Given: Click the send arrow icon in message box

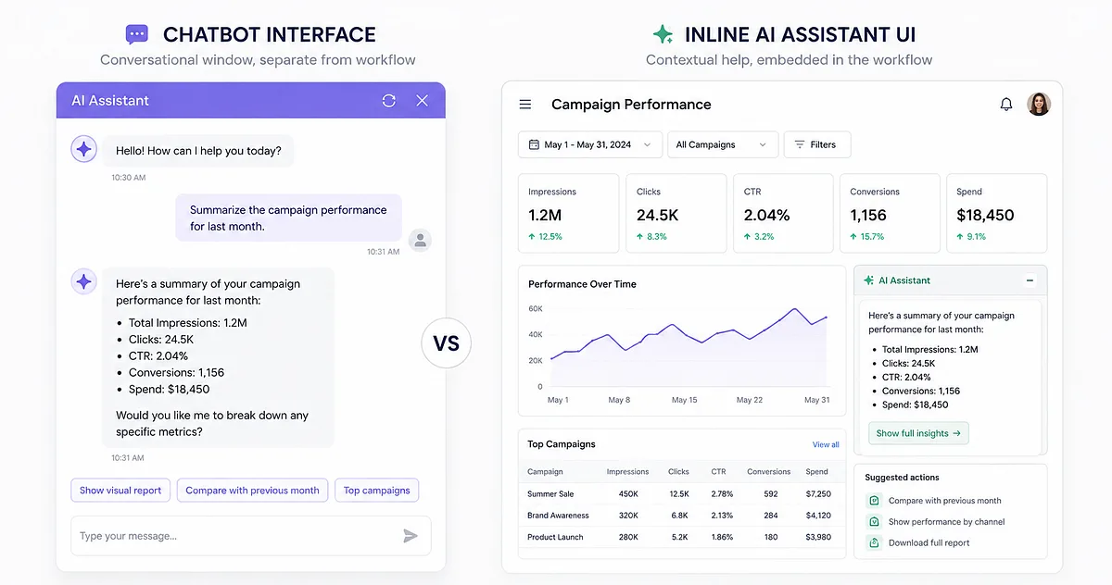Looking at the screenshot, I should 411,536.
